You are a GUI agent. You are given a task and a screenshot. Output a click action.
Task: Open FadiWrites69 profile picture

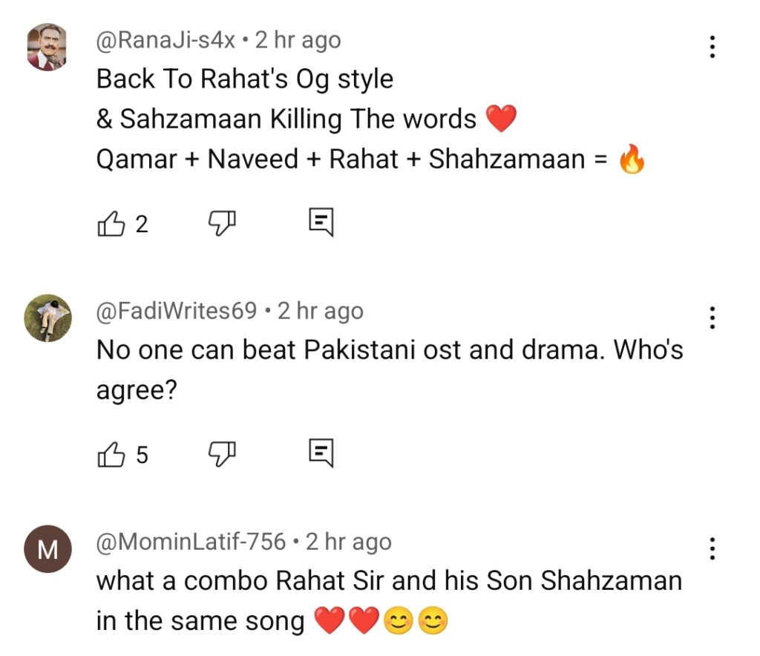47,318
